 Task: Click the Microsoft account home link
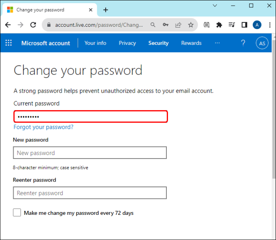tap(46, 43)
